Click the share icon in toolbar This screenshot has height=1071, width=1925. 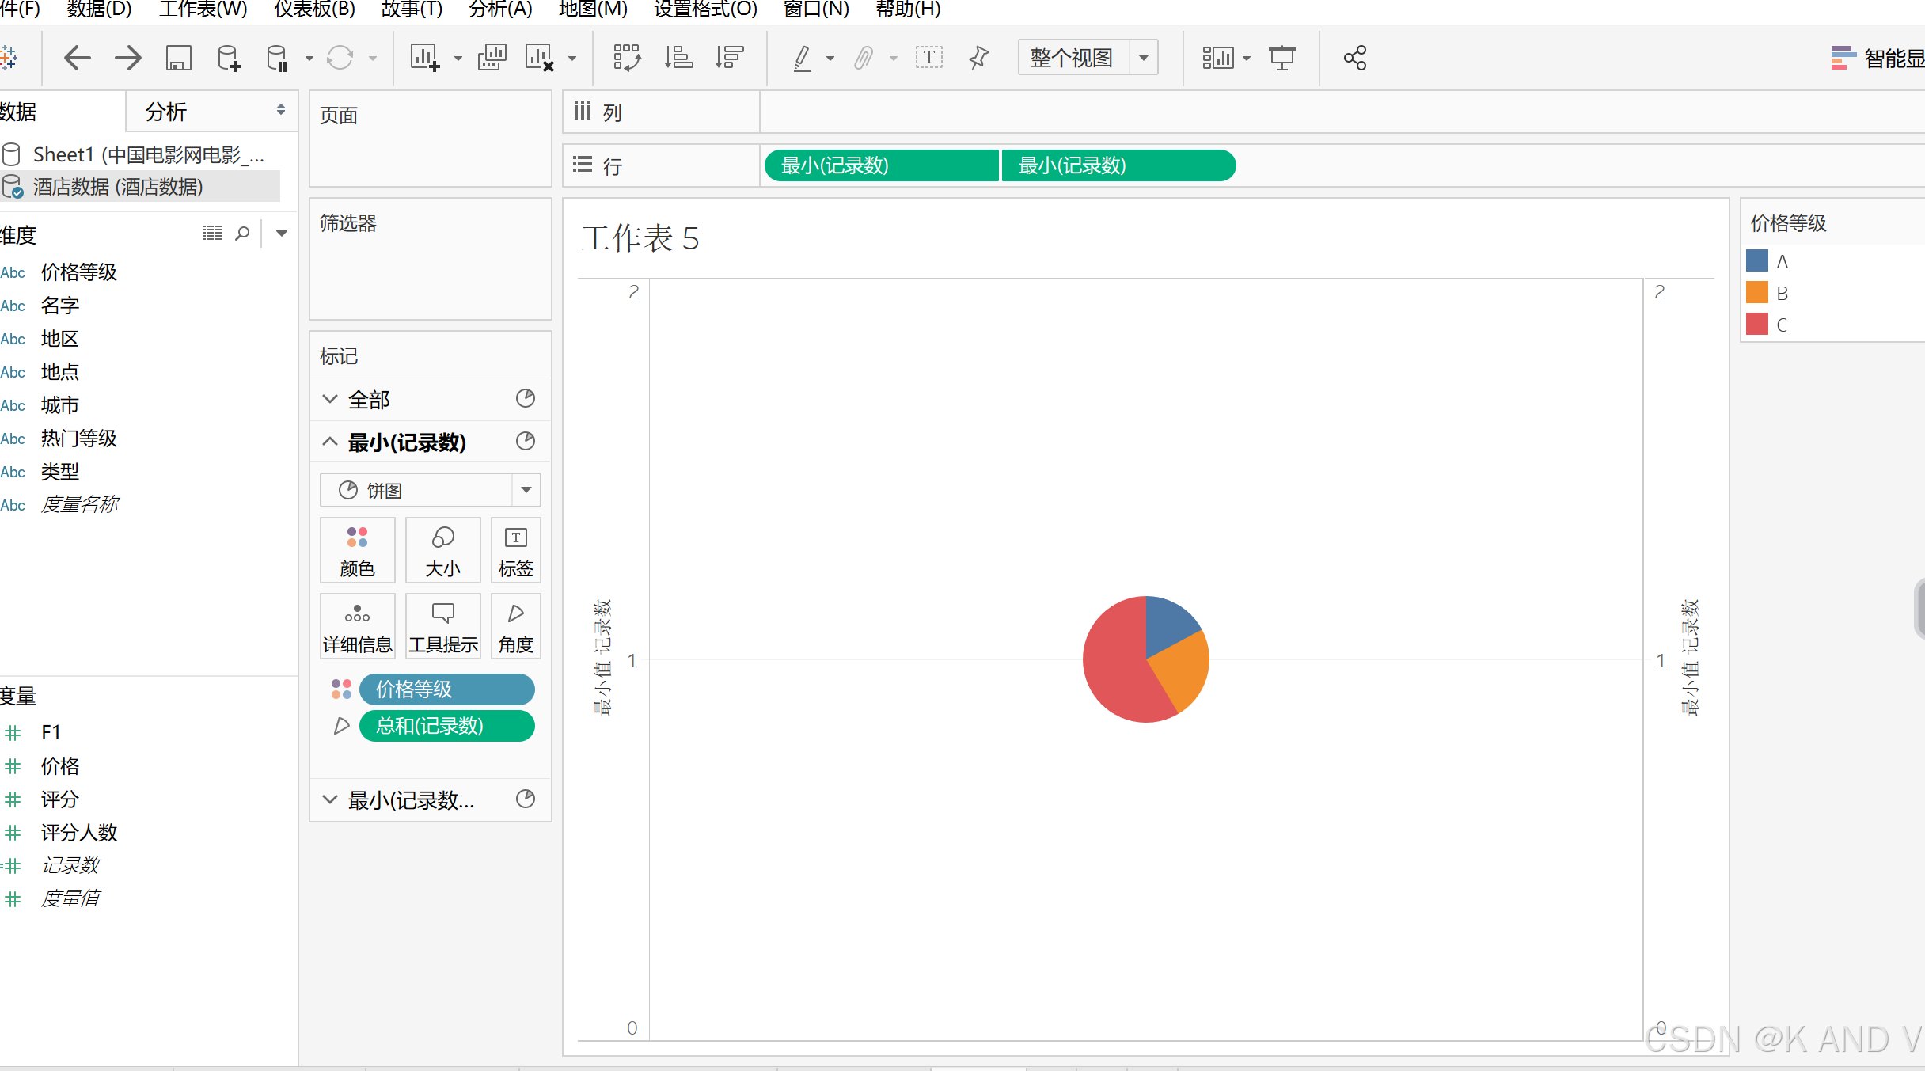tap(1354, 58)
